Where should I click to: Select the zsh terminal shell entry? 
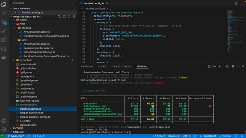(x=212, y=66)
